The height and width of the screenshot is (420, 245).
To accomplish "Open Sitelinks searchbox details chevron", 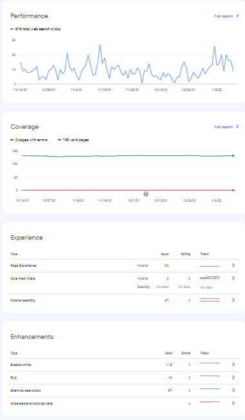I will 233,390.
